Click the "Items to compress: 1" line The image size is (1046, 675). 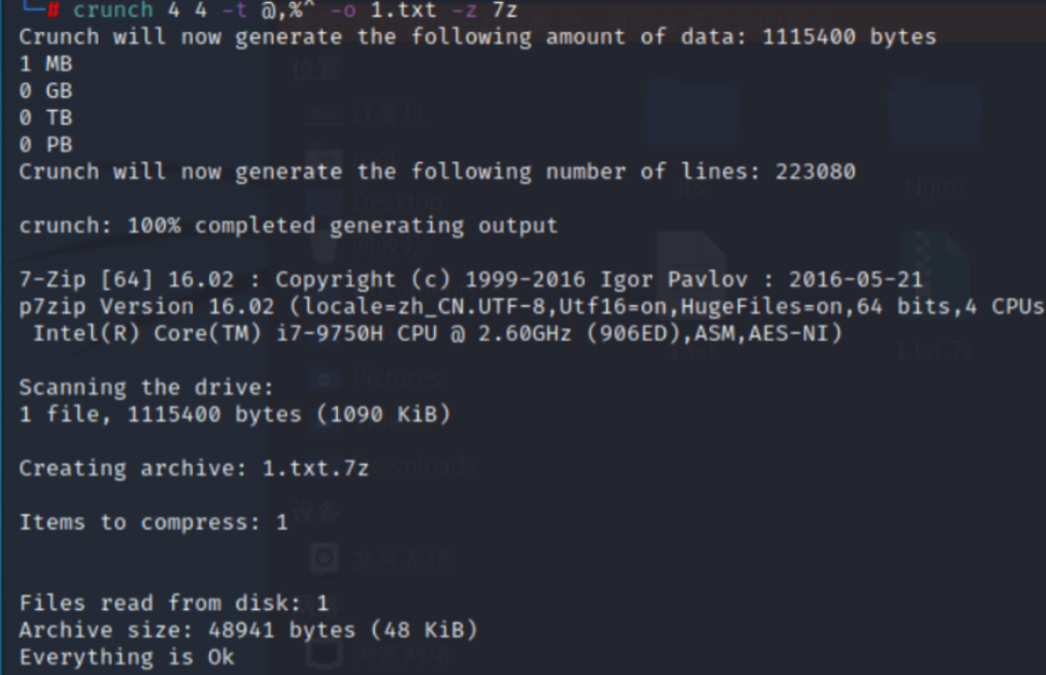tap(153, 522)
